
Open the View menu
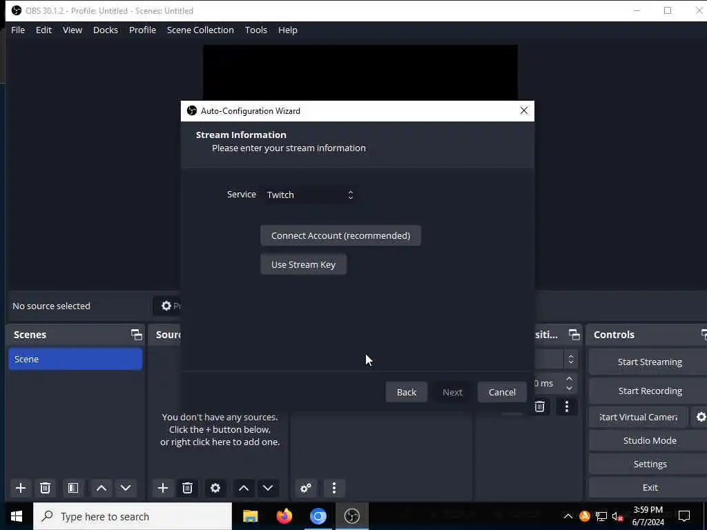(x=72, y=30)
